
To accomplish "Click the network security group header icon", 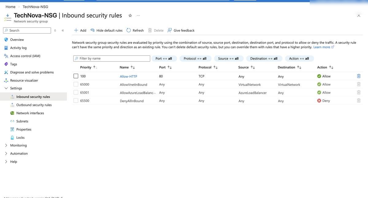I will coord(8,18).
